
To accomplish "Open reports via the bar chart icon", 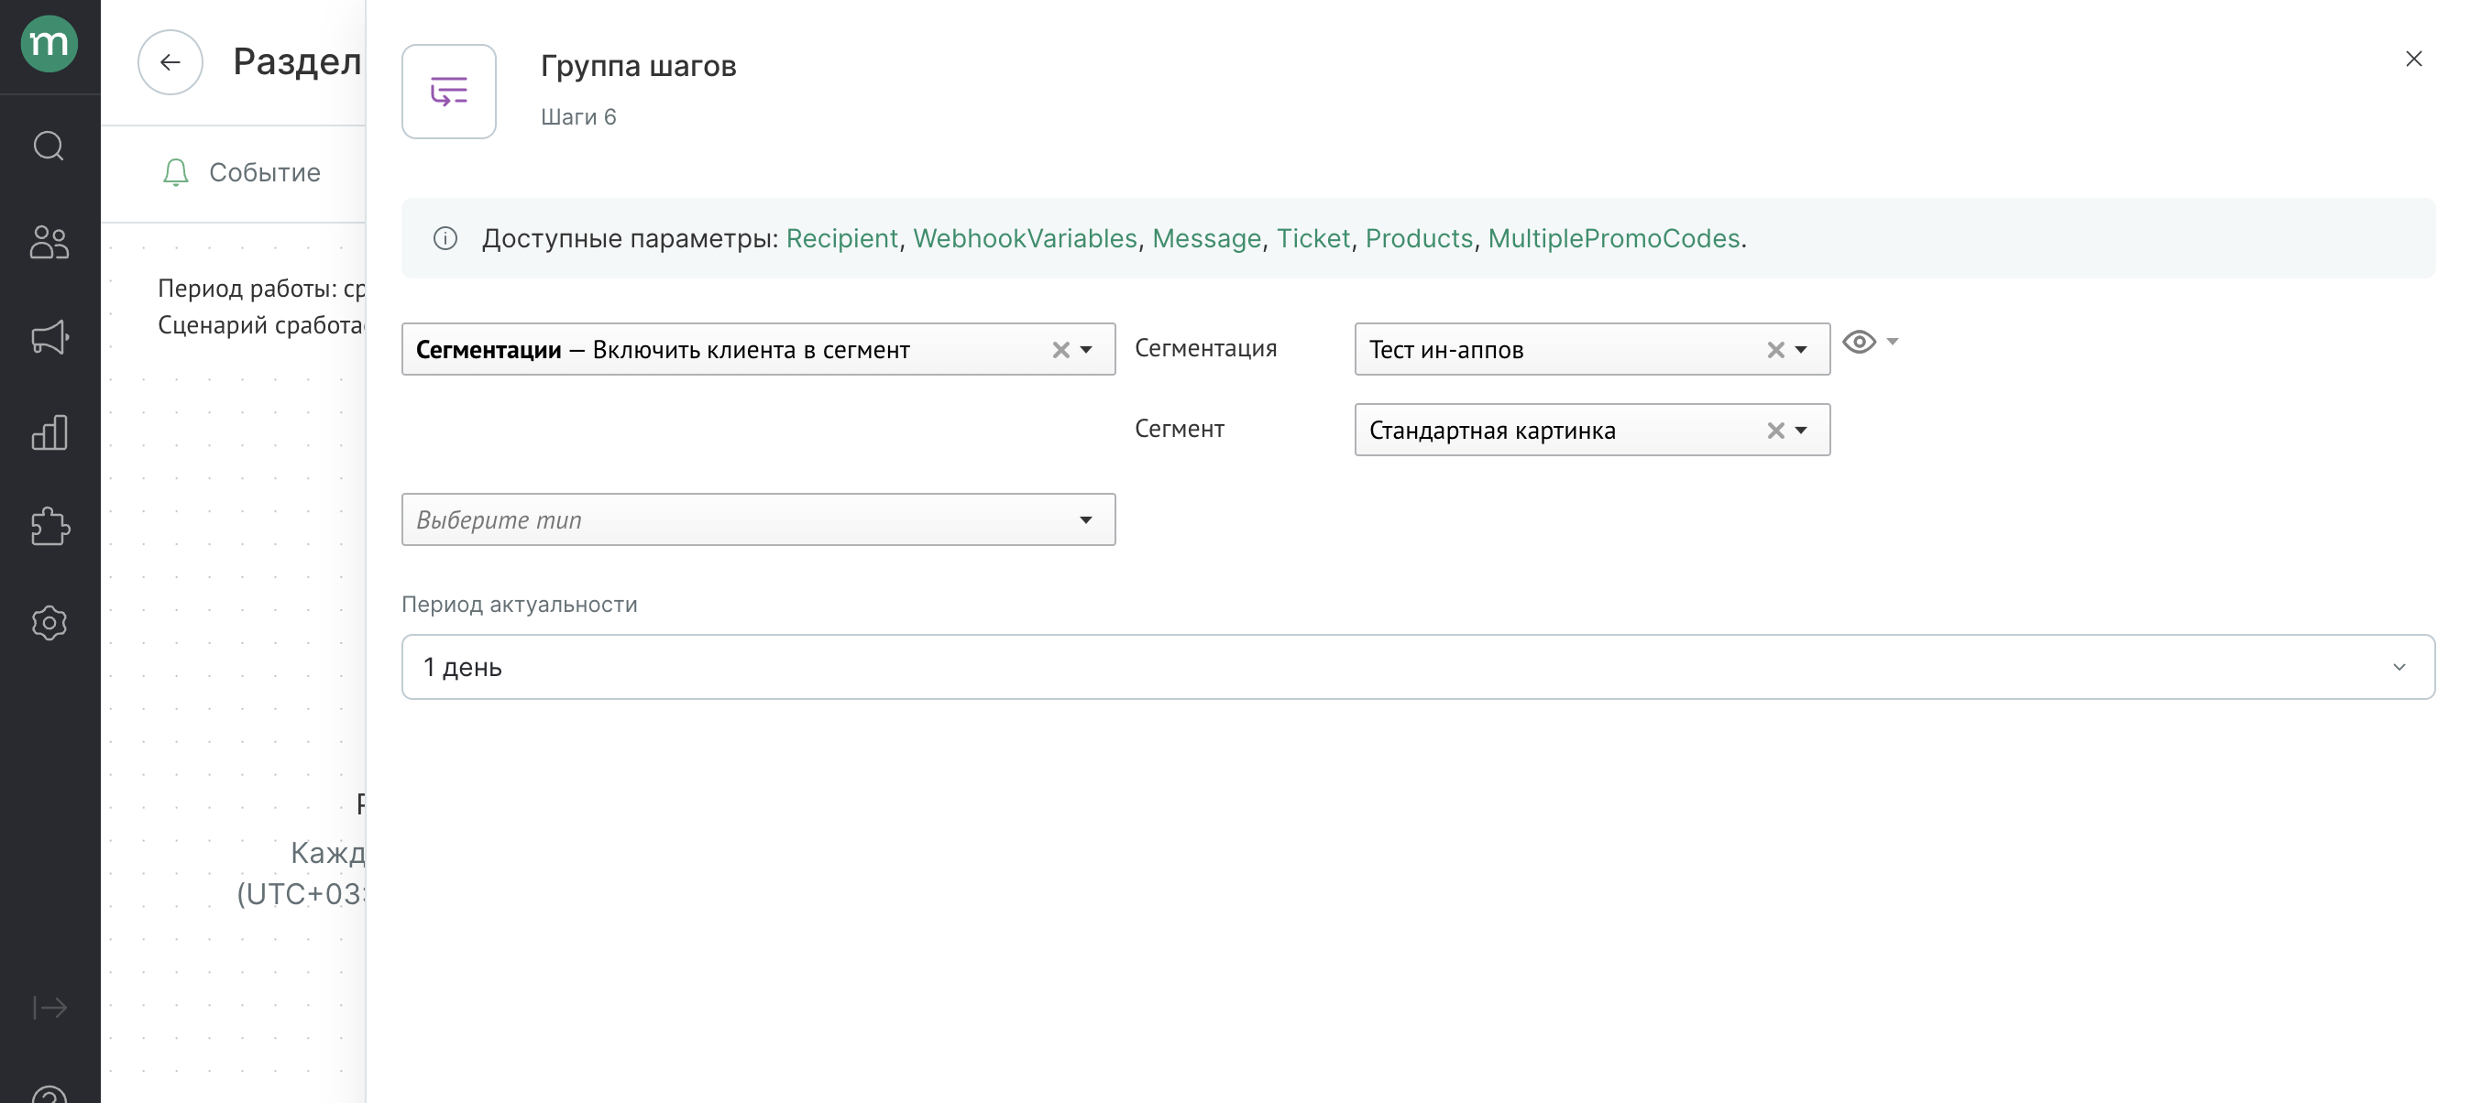I will click(x=49, y=432).
